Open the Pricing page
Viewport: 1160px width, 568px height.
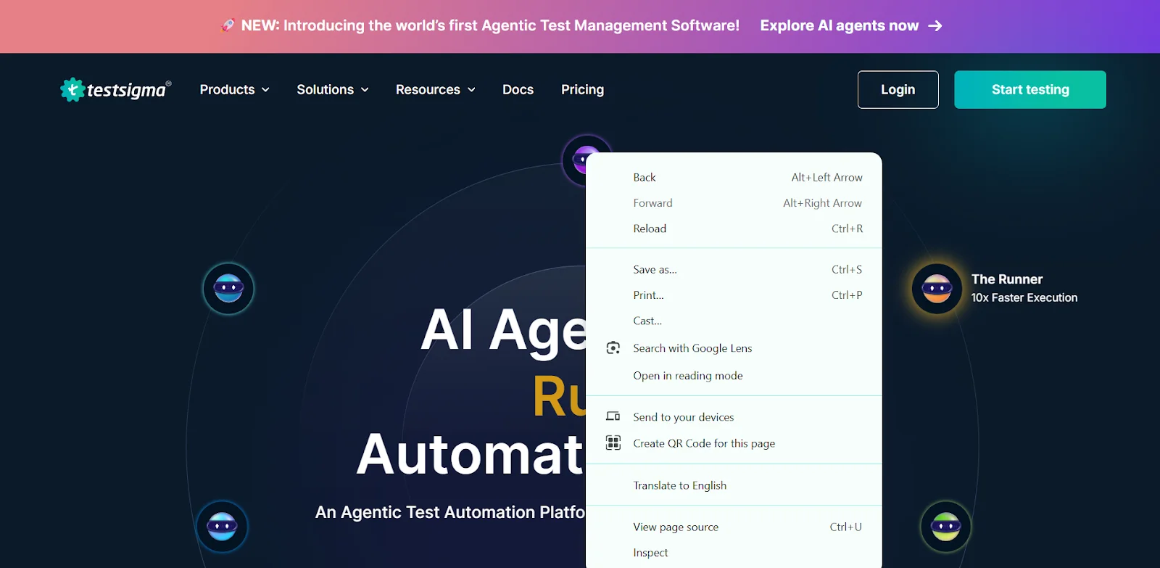click(x=582, y=89)
